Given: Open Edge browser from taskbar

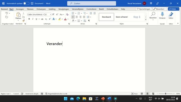Looking at the screenshot, I should click(78, 99).
